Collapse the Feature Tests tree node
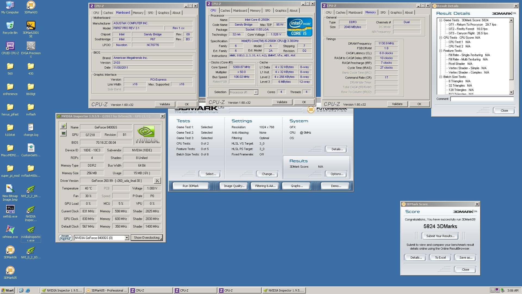Image resolution: width=522 pixels, height=294 pixels. [x=441, y=51]
